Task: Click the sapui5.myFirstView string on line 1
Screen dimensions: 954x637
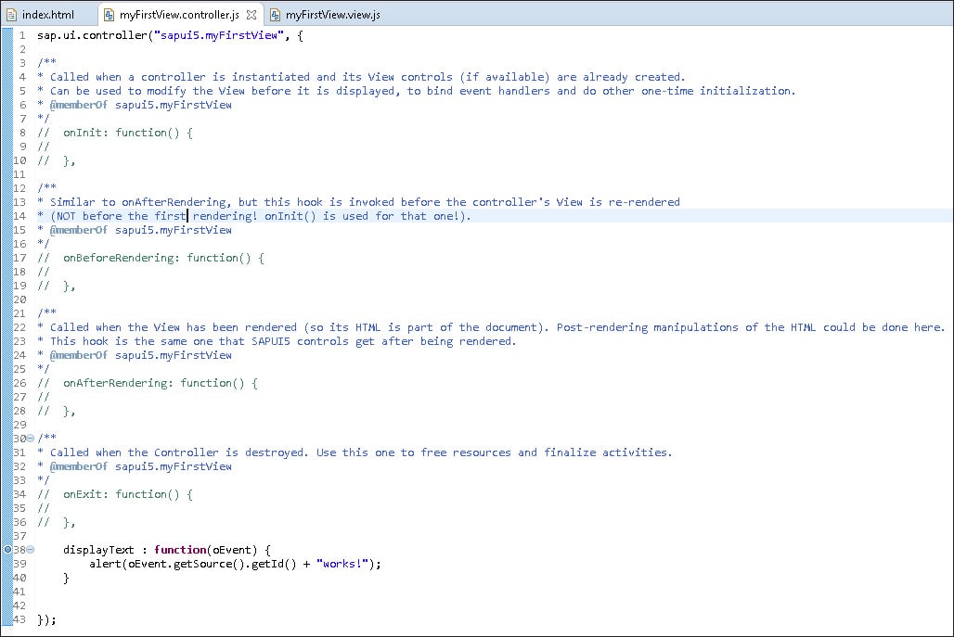Action: tap(213, 34)
